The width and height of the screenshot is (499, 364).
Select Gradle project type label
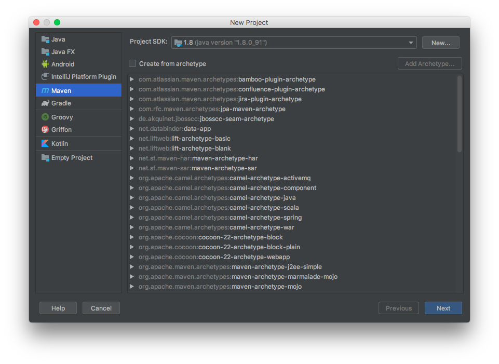(61, 103)
